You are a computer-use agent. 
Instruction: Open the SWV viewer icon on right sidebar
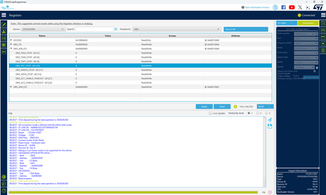tap(323, 37)
